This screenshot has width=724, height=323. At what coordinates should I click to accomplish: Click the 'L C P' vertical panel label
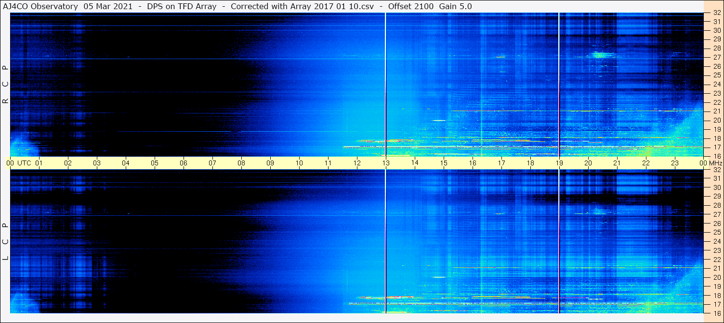coord(5,242)
